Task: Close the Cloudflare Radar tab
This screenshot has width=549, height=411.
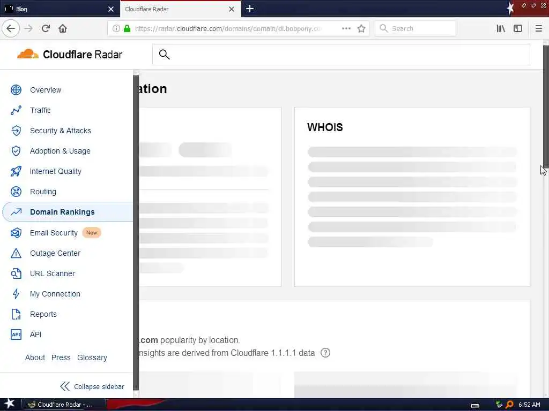Action: (x=232, y=9)
